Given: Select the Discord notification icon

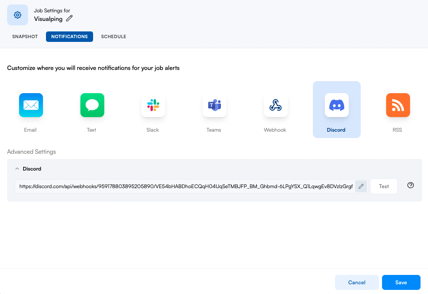Looking at the screenshot, I should click(x=336, y=105).
